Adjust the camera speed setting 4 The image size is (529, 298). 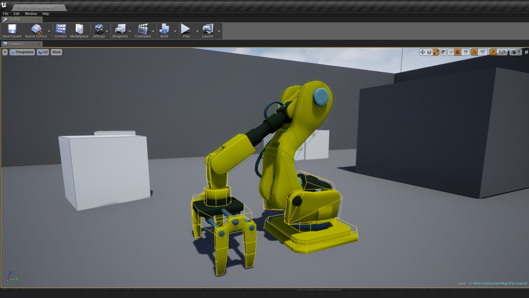tap(516, 52)
